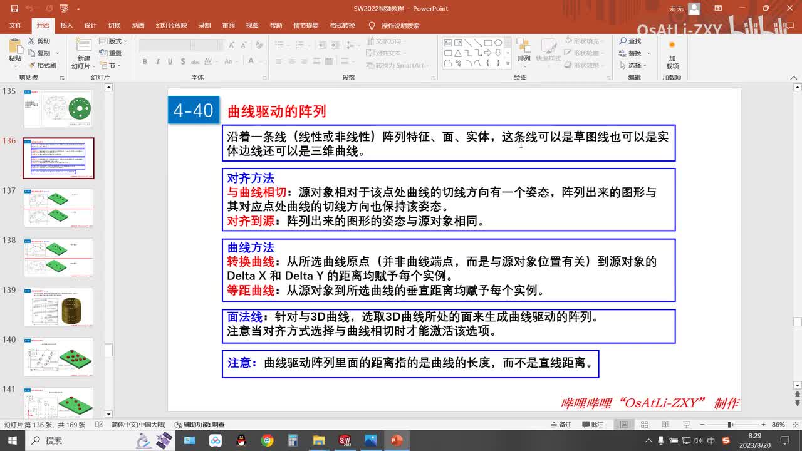Click Zoom in plus button
Screen dimensions: 802x451
pos(763,425)
